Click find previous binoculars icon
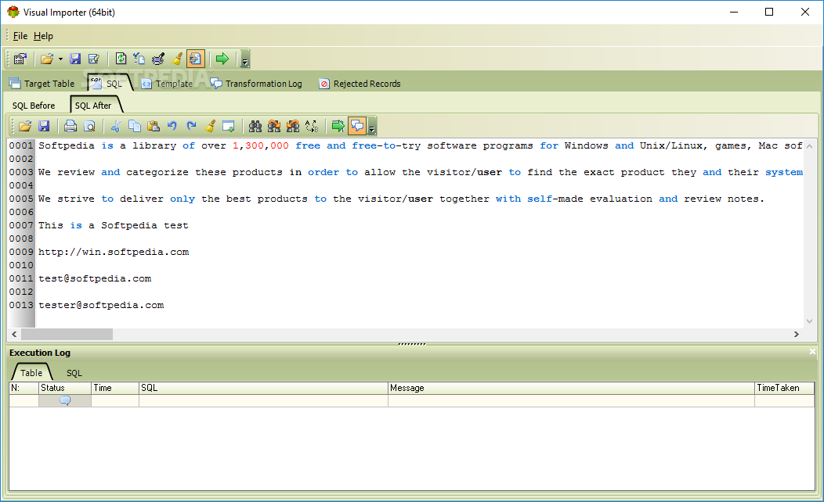Image resolution: width=824 pixels, height=502 pixels. click(x=293, y=126)
